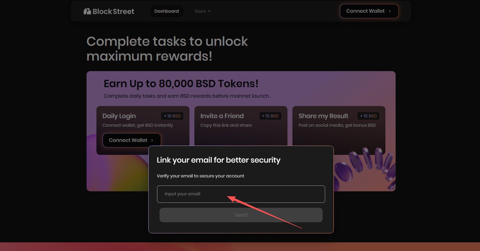Click the +10 BSD reward badge
The image size is (480, 251).
coord(172,116)
